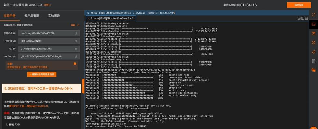Click the AK ID field value
Screen dimensions: 318x129
pos(49,49)
